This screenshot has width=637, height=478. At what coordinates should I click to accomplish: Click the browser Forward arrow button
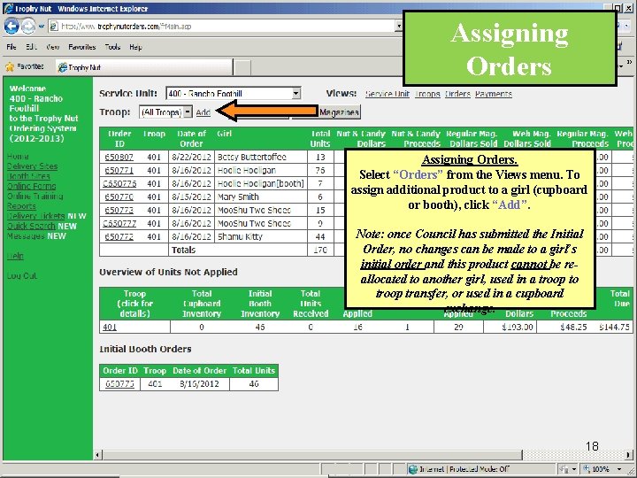pyautogui.click(x=28, y=27)
